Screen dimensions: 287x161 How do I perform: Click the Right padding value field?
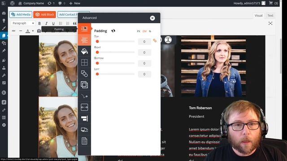click(x=144, y=52)
